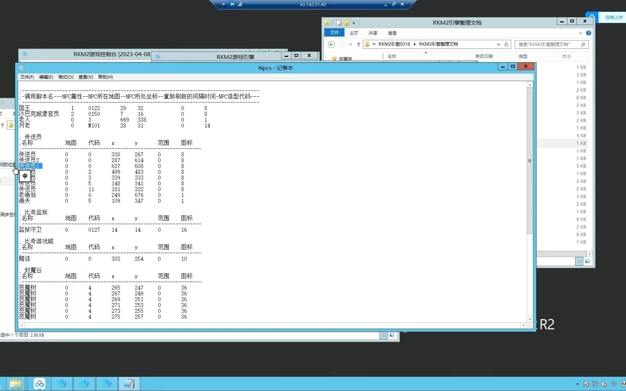Open the 帮助(H) menu in Notepad

click(x=105, y=77)
